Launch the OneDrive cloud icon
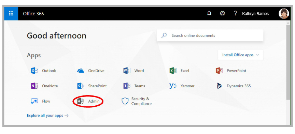 [x=81, y=71]
